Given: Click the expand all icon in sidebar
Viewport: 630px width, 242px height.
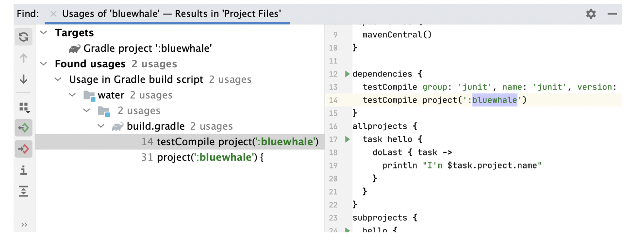Looking at the screenshot, I should [x=23, y=191].
